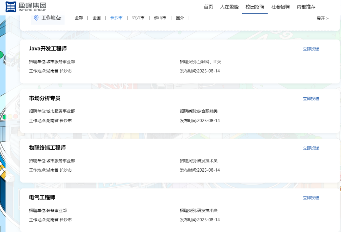Filter positions by 佛山市
The height and width of the screenshot is (232, 341).
coord(160,17)
